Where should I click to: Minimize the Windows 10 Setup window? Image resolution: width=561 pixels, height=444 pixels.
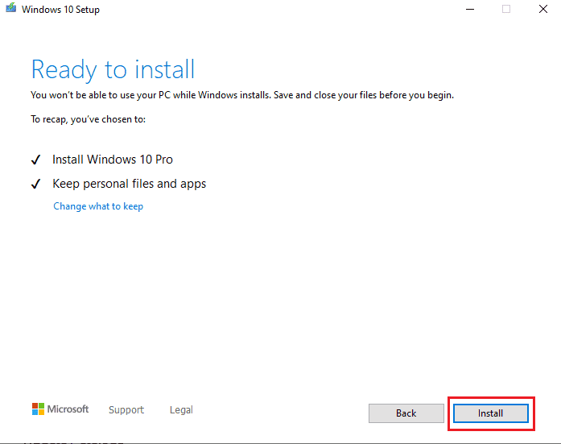470,9
